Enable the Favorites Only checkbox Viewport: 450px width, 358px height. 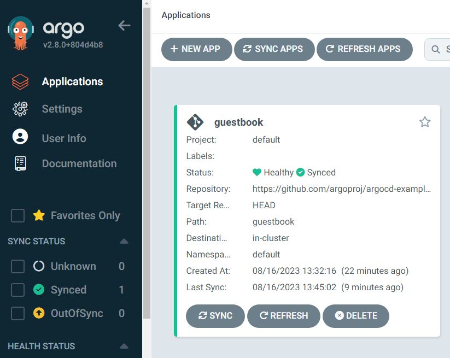click(x=18, y=215)
